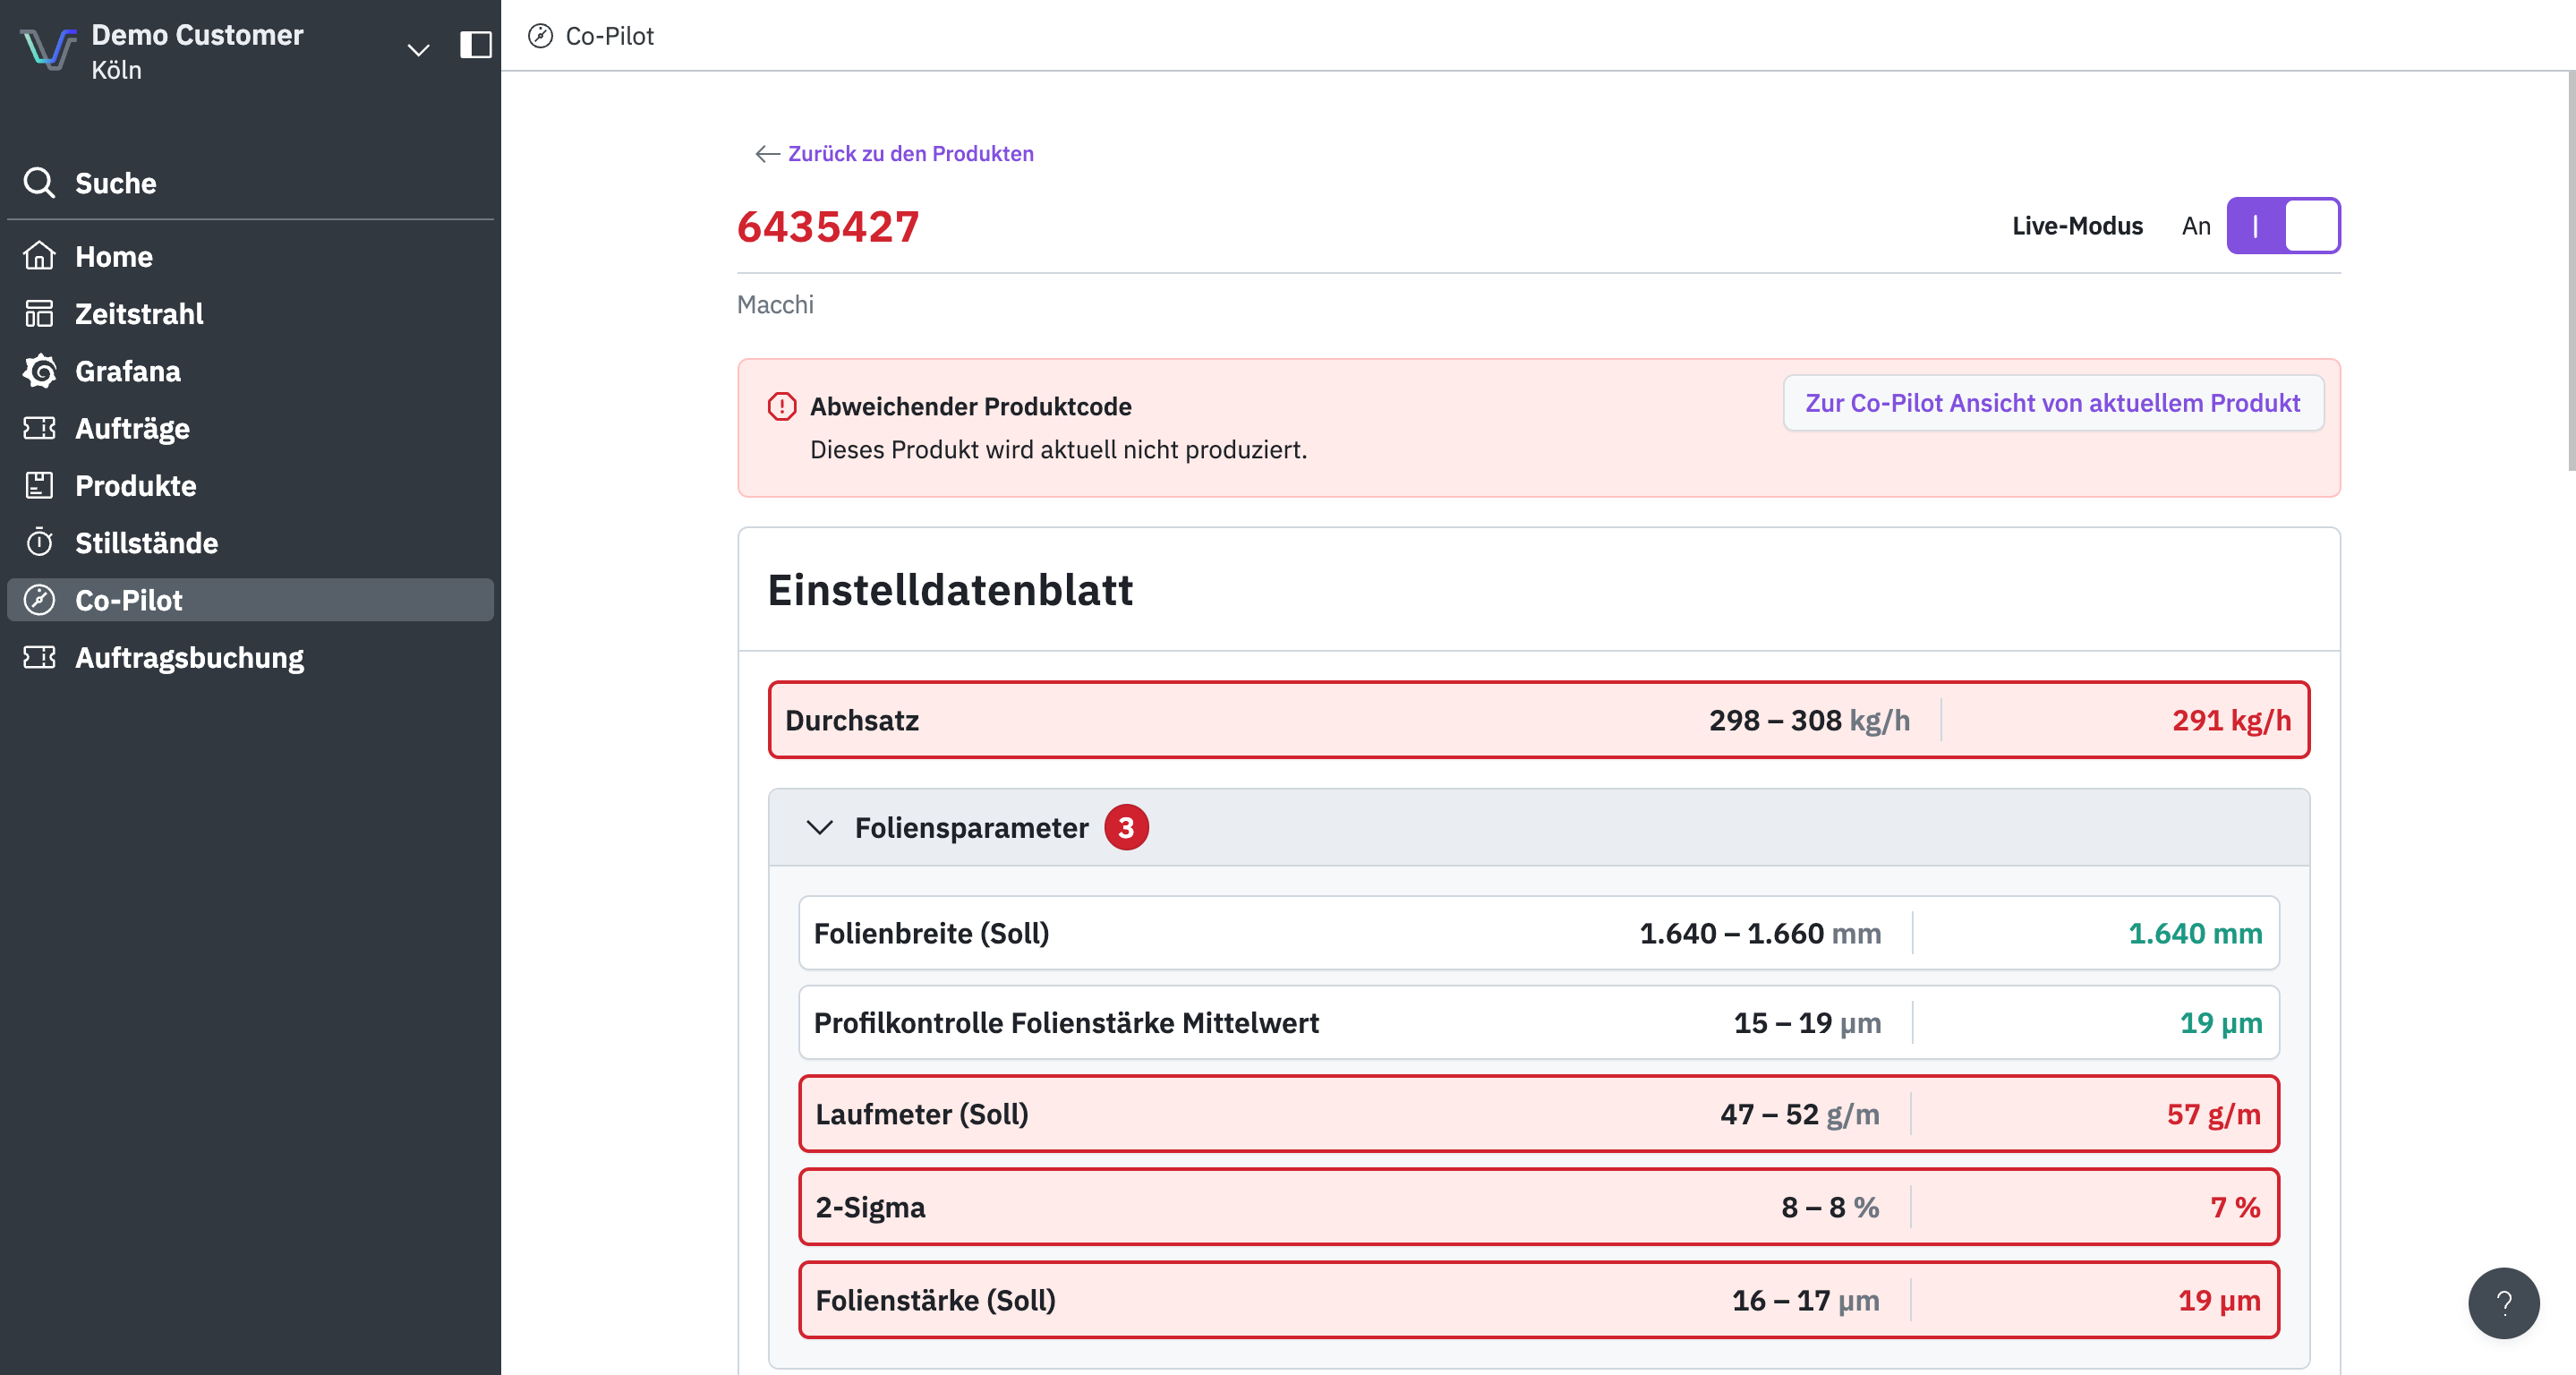2576x1375 pixels.
Task: Click Profilkontrolle Folienstärke Mittelwert row
Action: pos(1538,1022)
